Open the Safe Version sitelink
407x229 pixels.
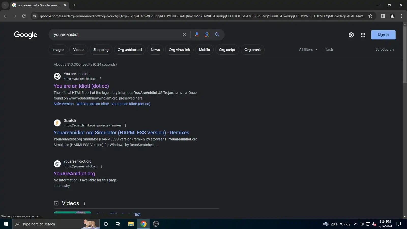(x=64, y=104)
